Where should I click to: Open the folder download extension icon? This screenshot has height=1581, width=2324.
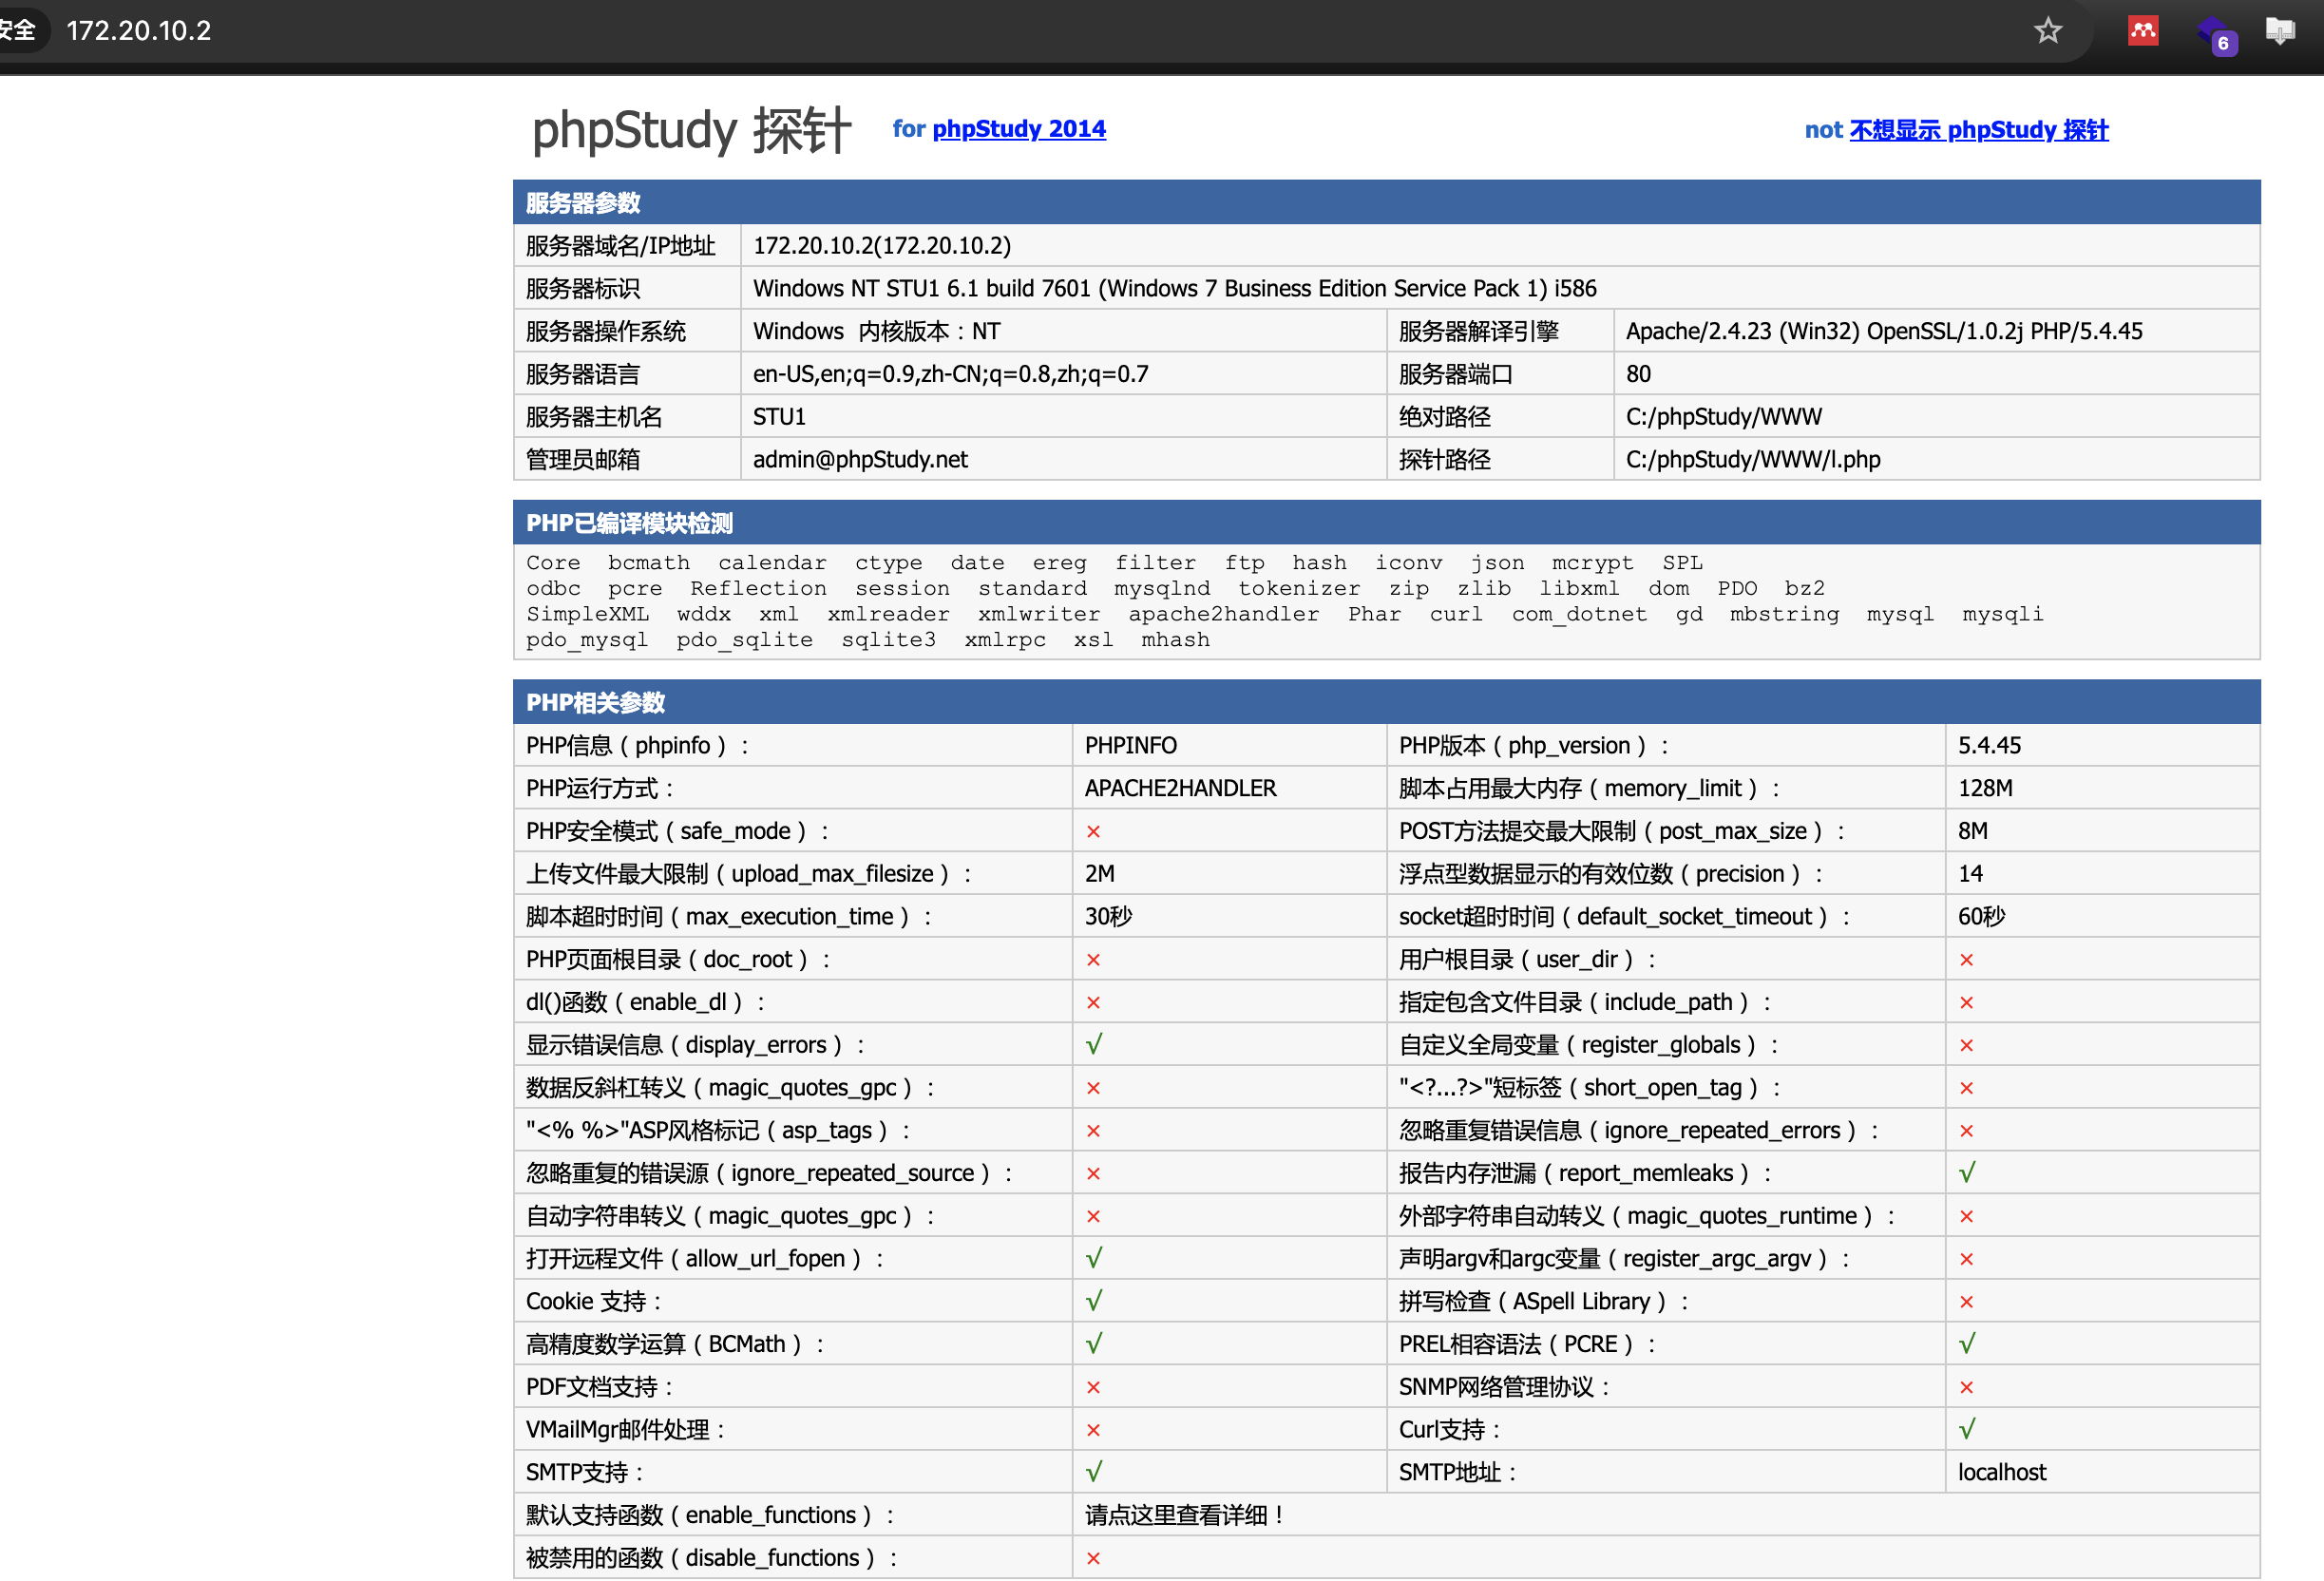[x=2279, y=31]
